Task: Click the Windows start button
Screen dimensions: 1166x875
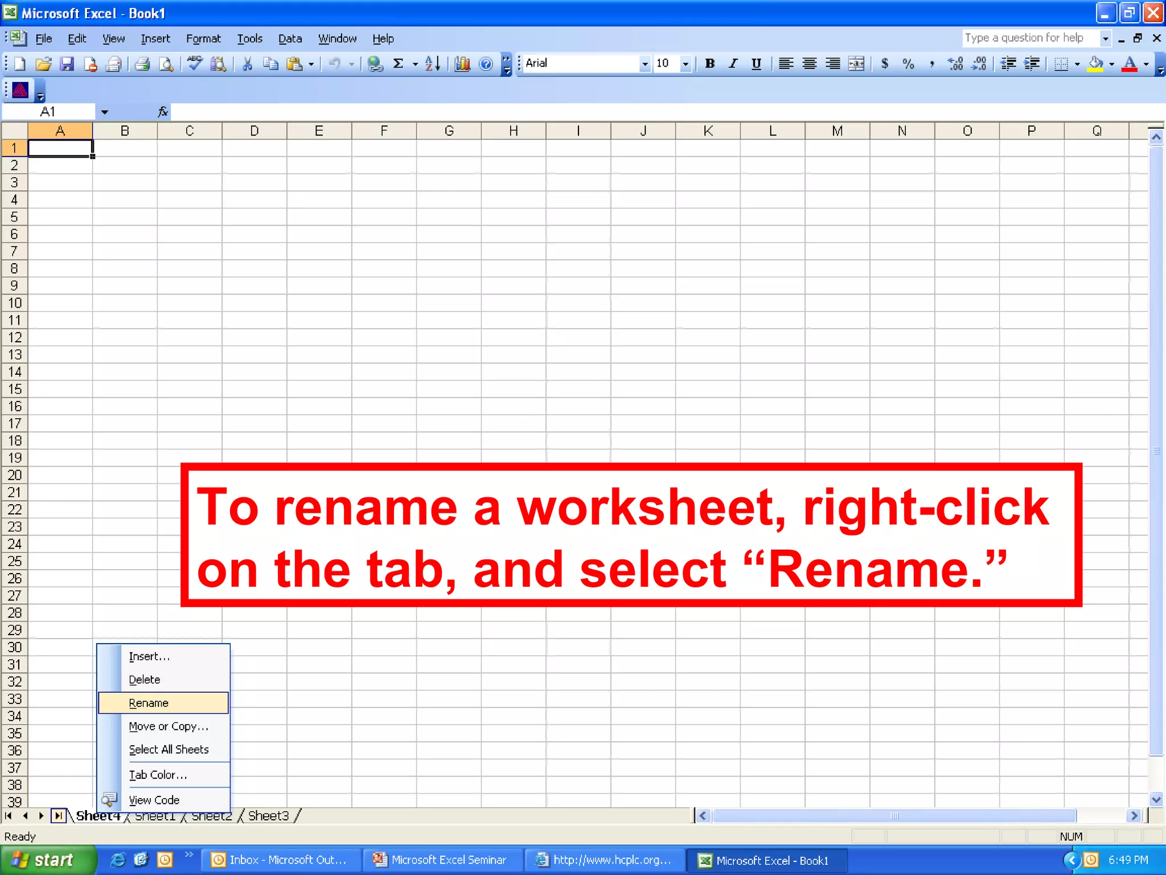Action: click(x=48, y=860)
